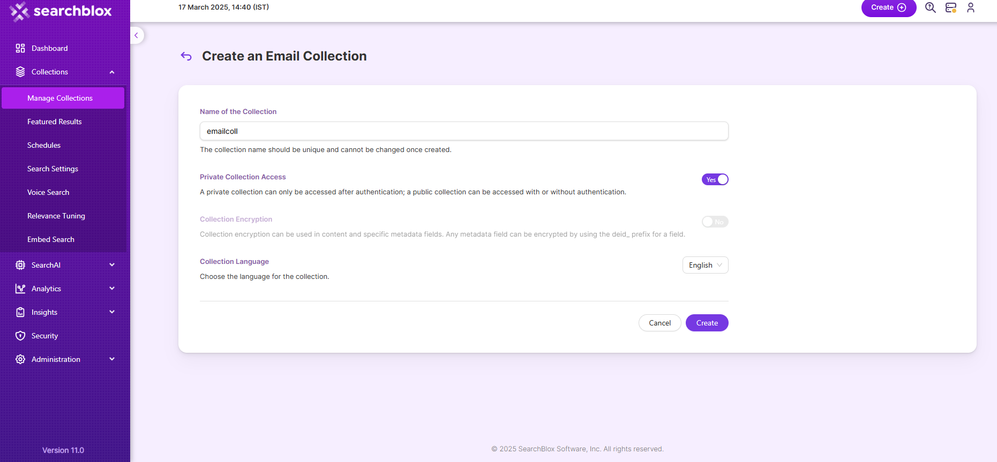Viewport: 997px width, 462px height.
Task: Click the Create an Email Collection heading
Action: point(284,56)
